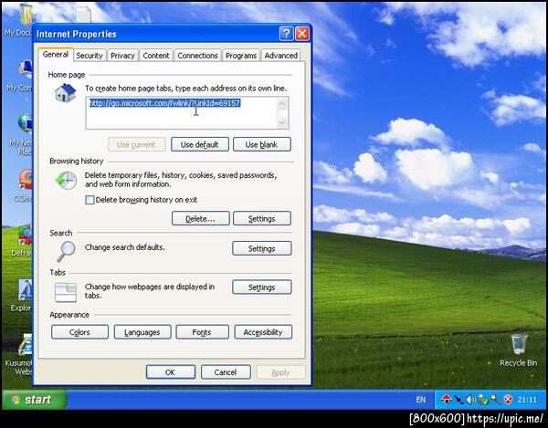Image resolution: width=548 pixels, height=428 pixels.
Task: Click the home page box scroll up arrow
Action: tap(281, 104)
